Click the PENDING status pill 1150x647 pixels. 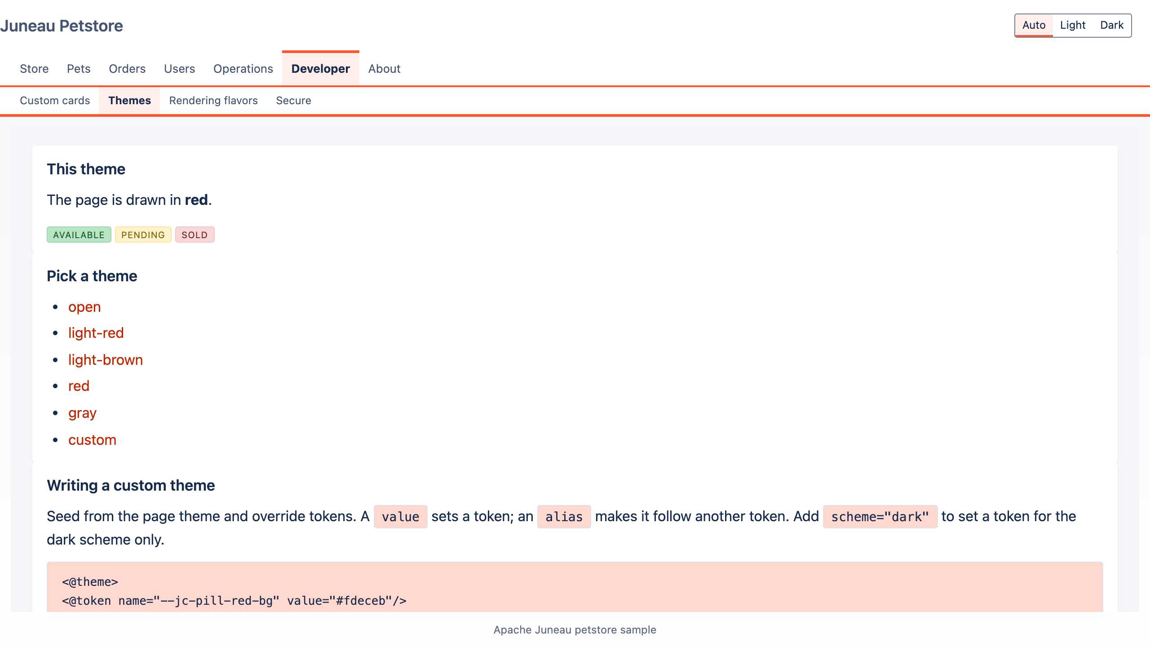tap(143, 235)
